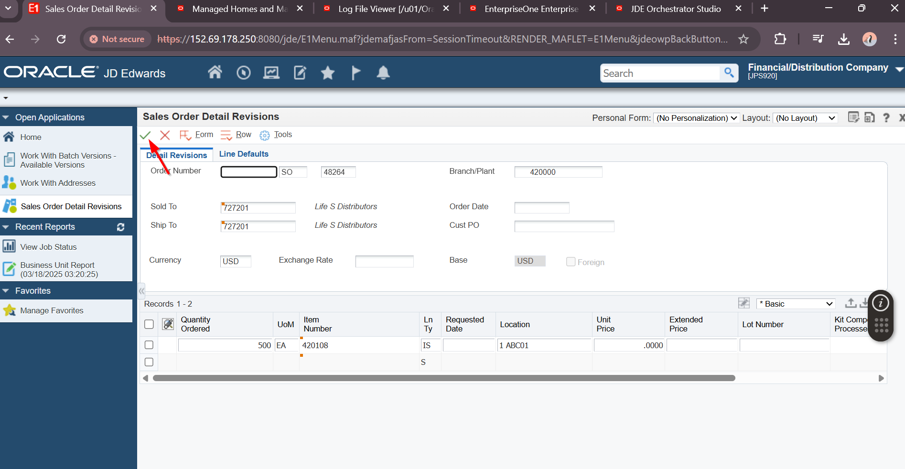Toggle the select-all checkbox in grid header
The image size is (905, 469).
(149, 324)
